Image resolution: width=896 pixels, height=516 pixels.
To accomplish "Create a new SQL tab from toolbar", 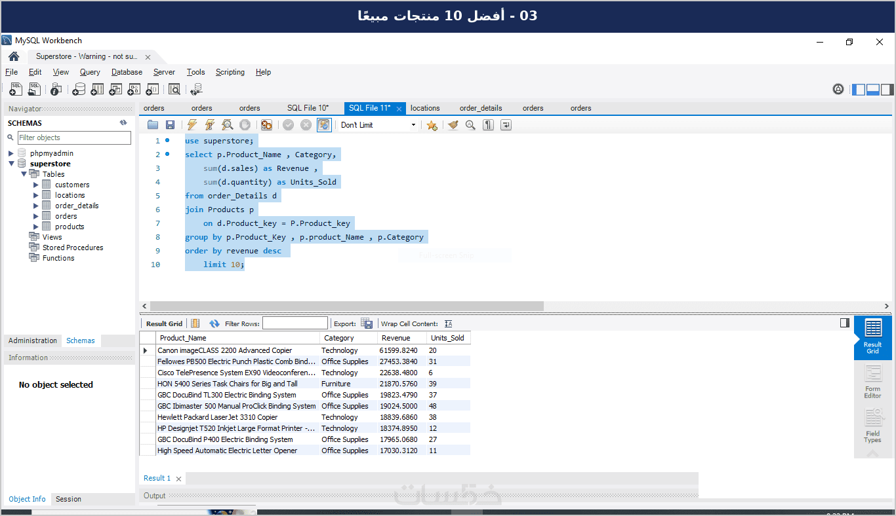I will 16,89.
